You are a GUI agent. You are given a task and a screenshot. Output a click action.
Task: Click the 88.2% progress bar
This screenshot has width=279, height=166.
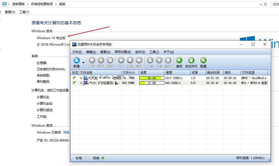click(x=152, y=78)
